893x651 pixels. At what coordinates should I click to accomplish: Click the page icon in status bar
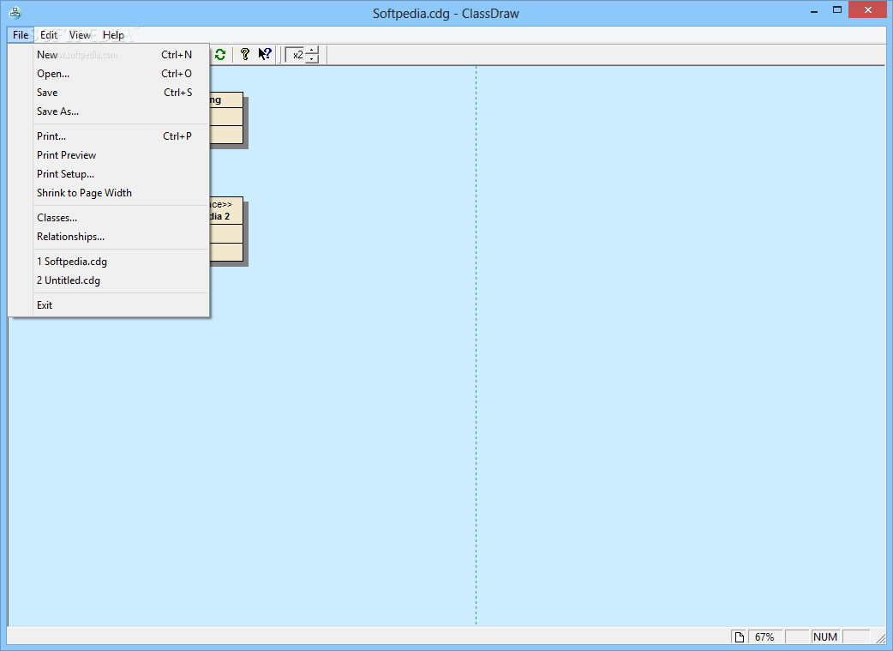739,636
